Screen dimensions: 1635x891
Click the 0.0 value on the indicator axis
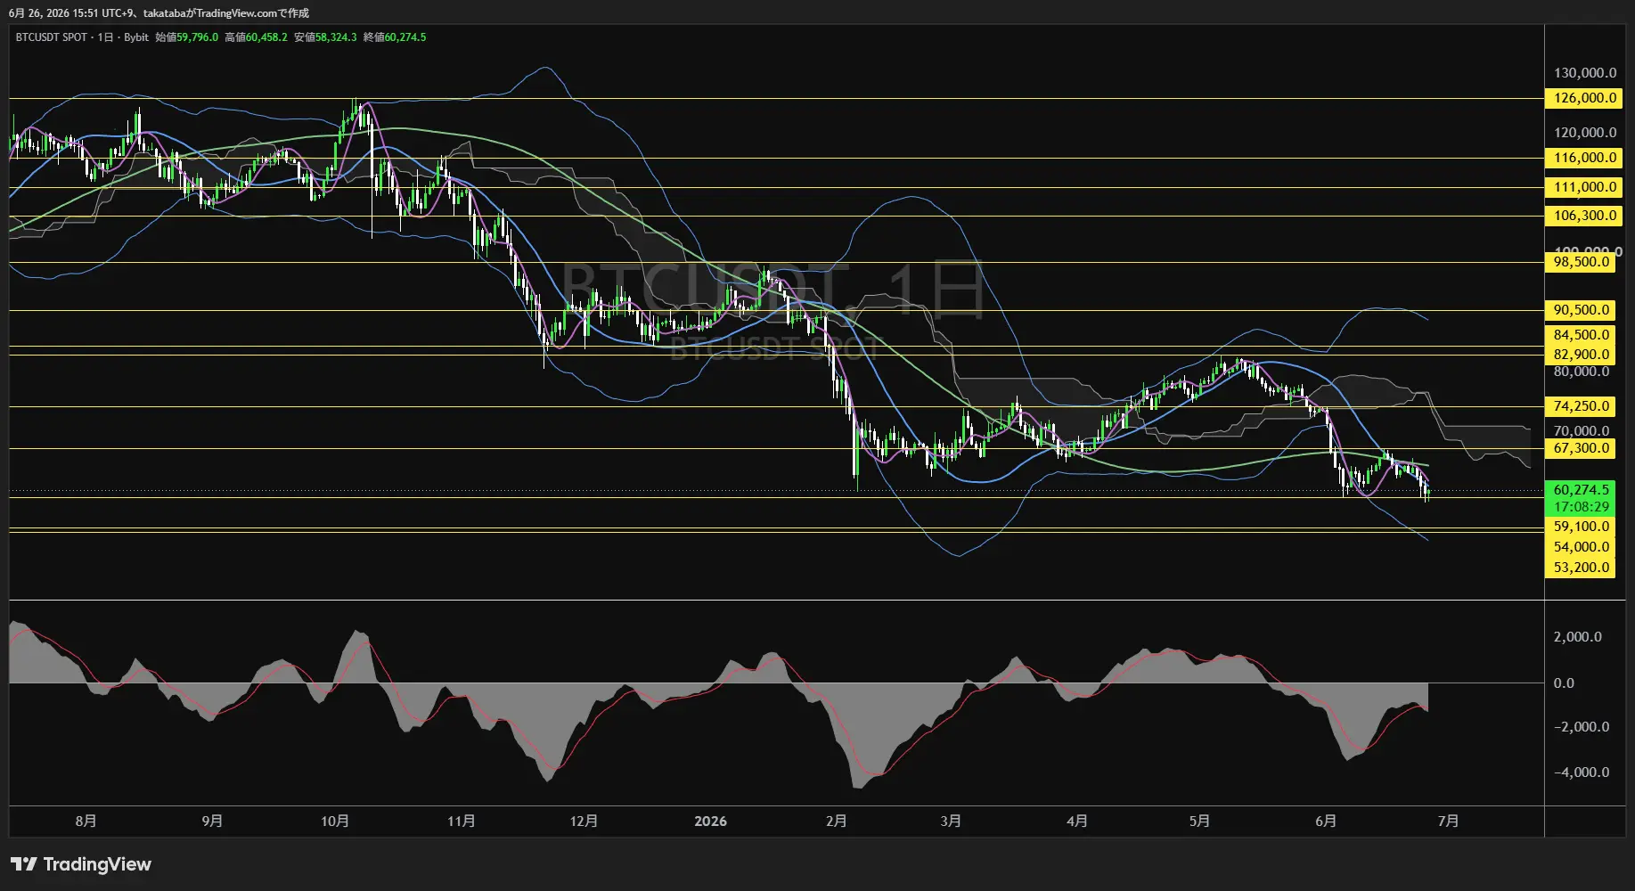point(1564,683)
